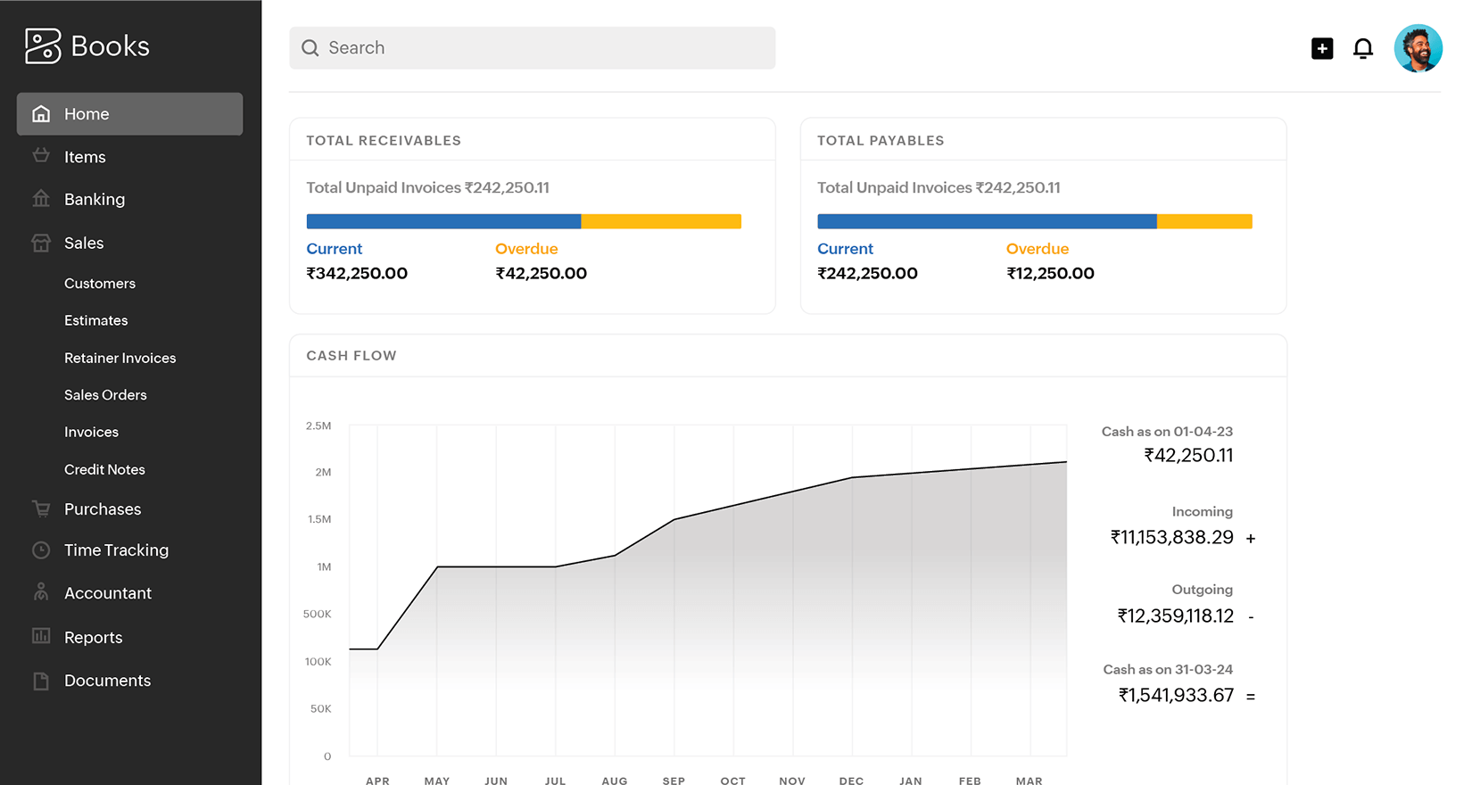Click the Items basket icon
Viewport: 1472px width, 785px height.
(x=41, y=156)
